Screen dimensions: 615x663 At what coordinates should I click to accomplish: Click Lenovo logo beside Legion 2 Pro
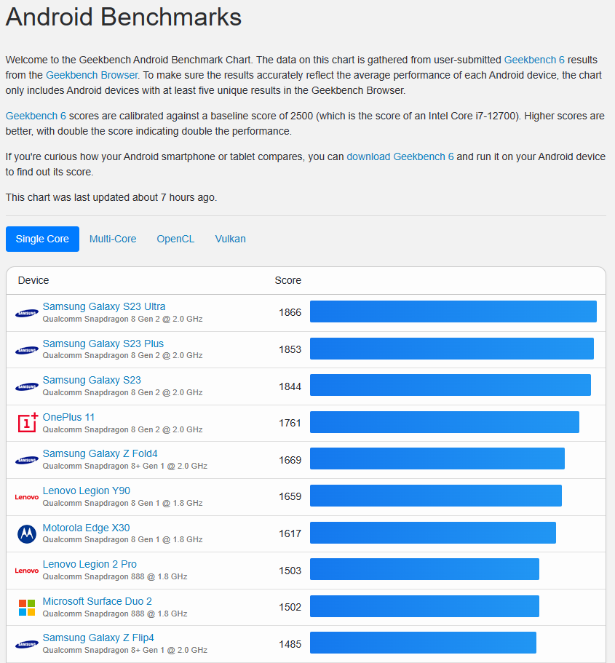click(x=27, y=571)
